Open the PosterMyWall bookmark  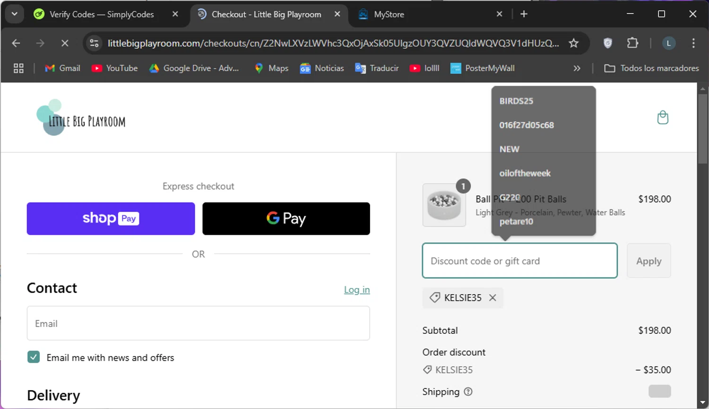[483, 68]
